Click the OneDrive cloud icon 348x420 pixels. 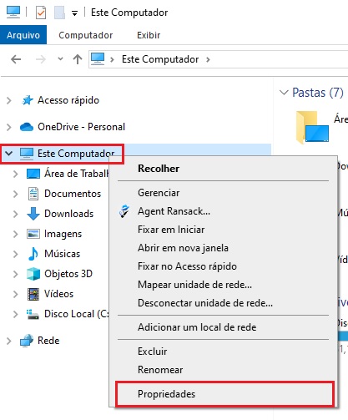pyautogui.click(x=27, y=127)
